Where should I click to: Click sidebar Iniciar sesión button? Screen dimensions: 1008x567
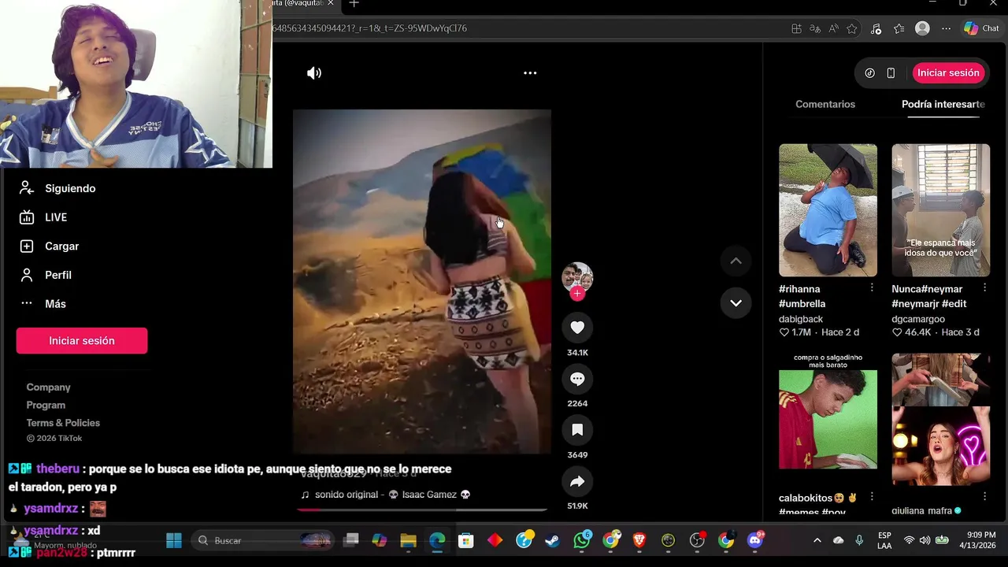[82, 341]
